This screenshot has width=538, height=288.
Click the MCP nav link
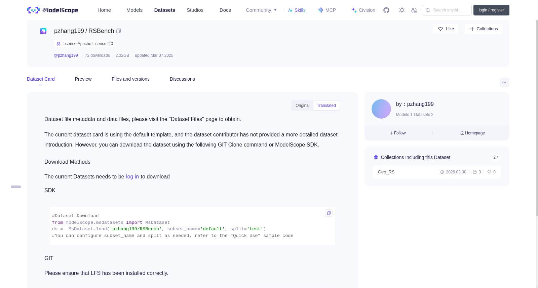pos(327,10)
